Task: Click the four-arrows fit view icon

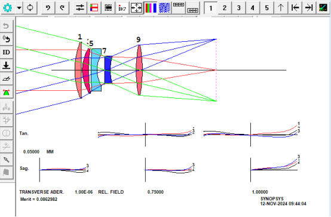Action: coord(136,8)
